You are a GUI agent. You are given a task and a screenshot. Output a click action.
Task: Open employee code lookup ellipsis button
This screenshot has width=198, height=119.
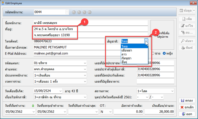[x=67, y=12]
